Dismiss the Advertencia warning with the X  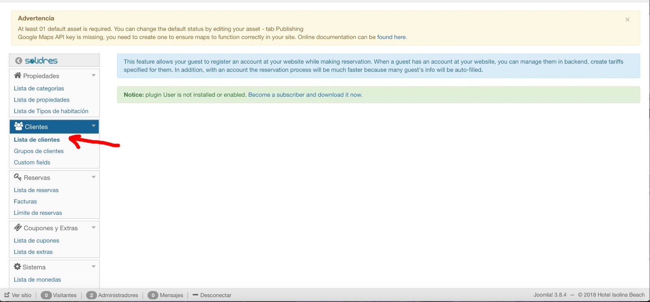[x=627, y=19]
